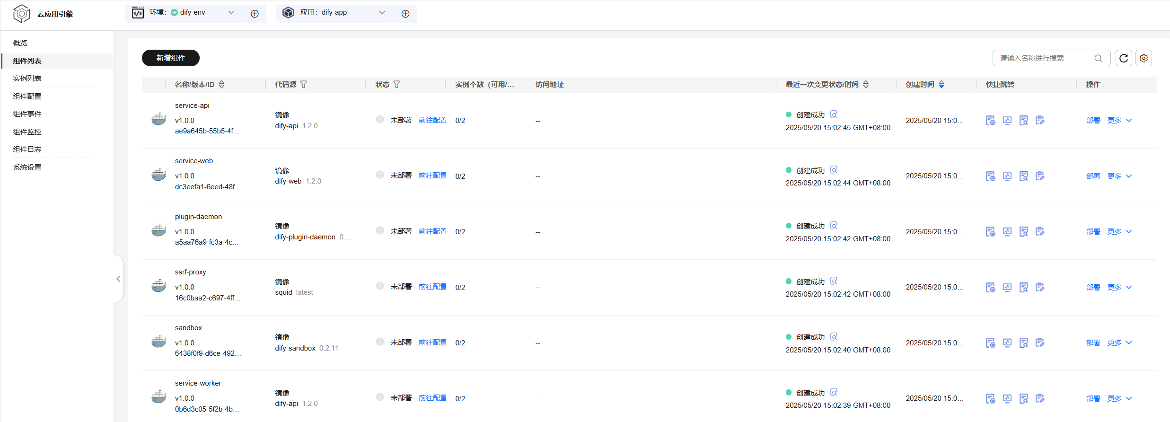
Task: Open 组件日志 in the sidebar
Action: pyautogui.click(x=27, y=149)
